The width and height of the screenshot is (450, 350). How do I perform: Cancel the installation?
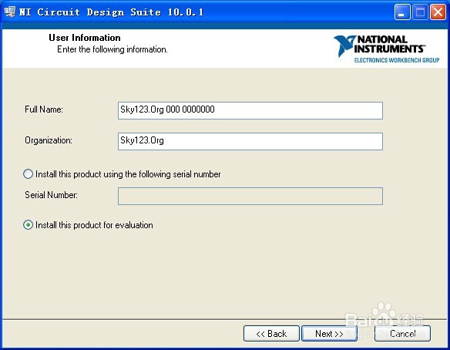coord(402,334)
